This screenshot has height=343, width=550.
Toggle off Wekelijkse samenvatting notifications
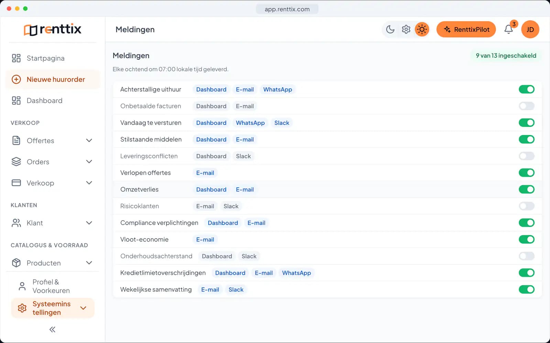527,289
